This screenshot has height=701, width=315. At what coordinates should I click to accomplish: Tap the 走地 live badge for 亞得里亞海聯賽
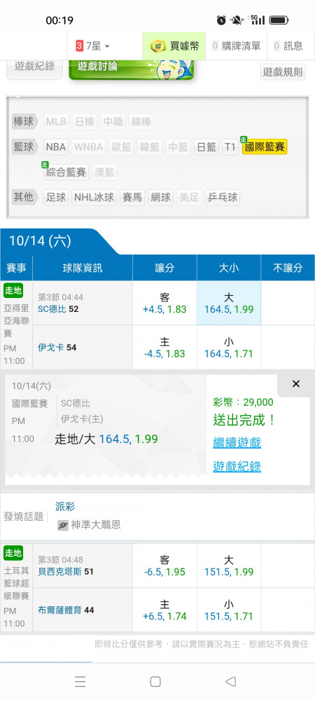point(13,290)
